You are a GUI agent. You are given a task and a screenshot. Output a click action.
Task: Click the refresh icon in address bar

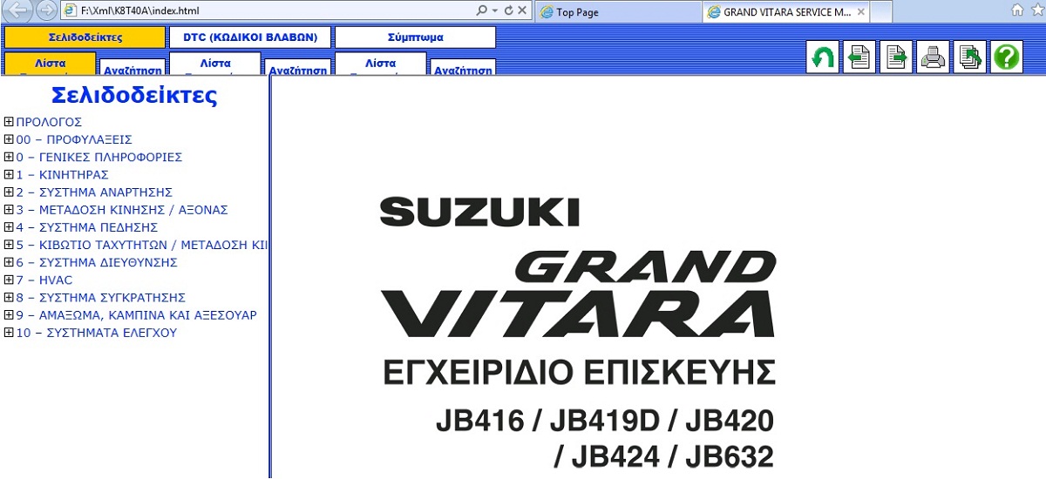click(x=509, y=10)
